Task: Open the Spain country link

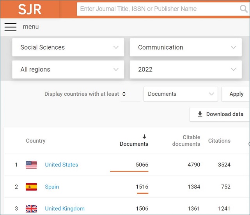Action: [x=52, y=187]
